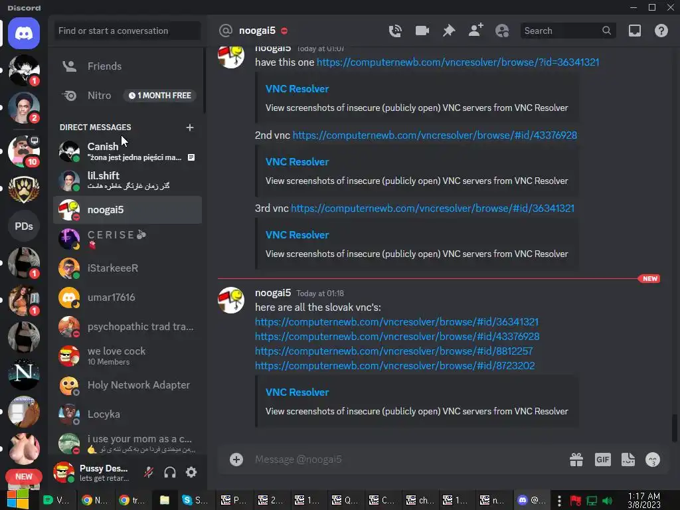Click taskbar volume speaker icon
Screen dimensions: 680x510
coord(608,501)
